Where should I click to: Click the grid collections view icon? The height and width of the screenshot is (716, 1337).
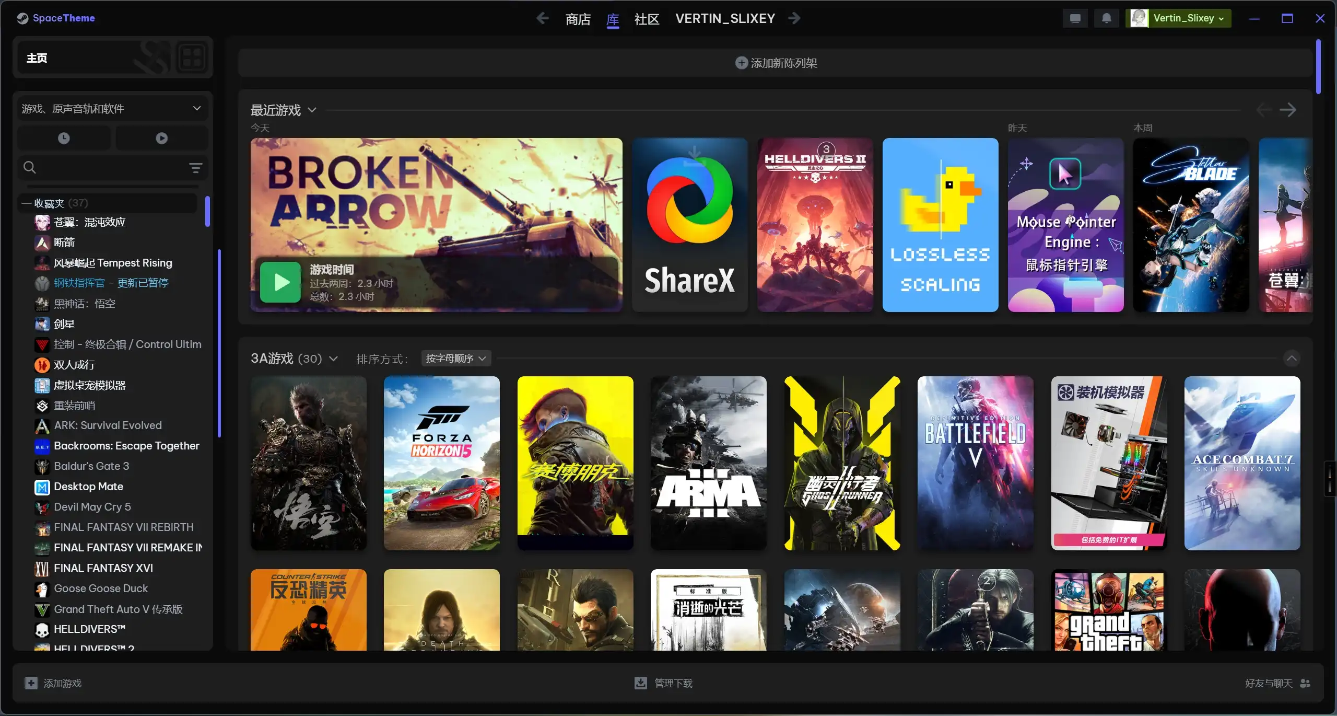192,57
